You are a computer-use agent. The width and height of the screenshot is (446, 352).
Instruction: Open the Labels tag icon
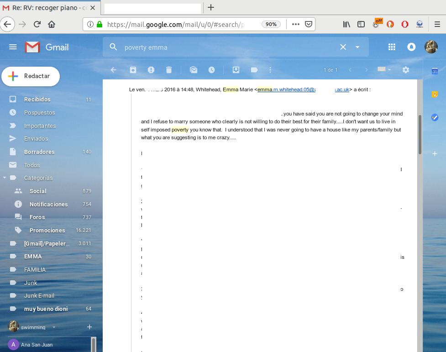coord(254,70)
